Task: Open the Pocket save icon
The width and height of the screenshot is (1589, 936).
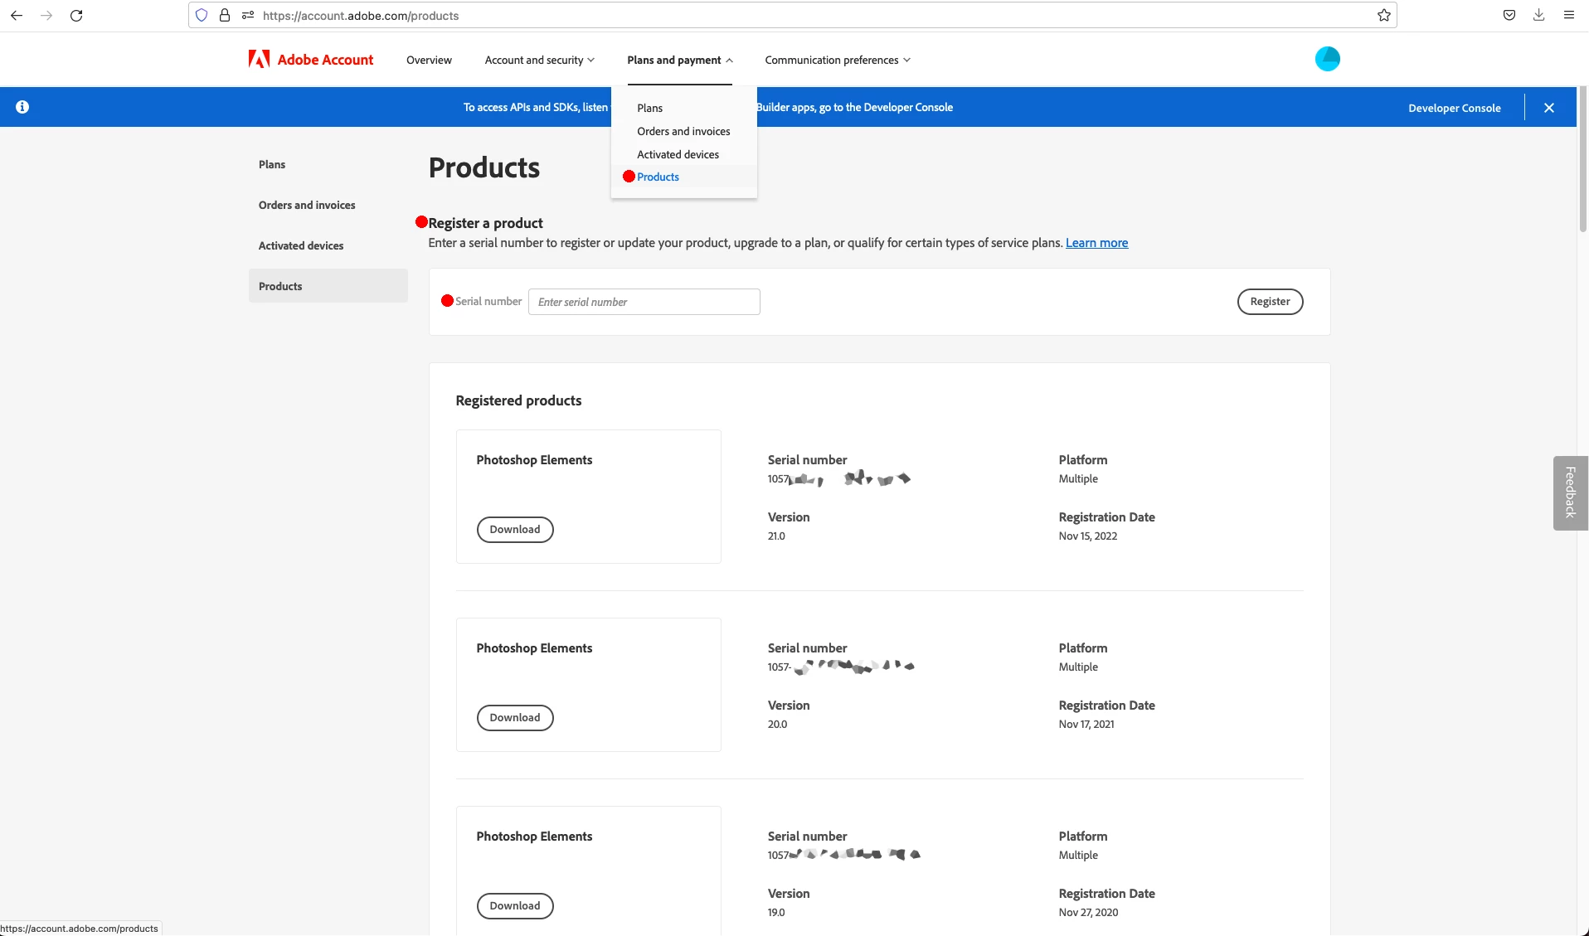Action: coord(1509,15)
